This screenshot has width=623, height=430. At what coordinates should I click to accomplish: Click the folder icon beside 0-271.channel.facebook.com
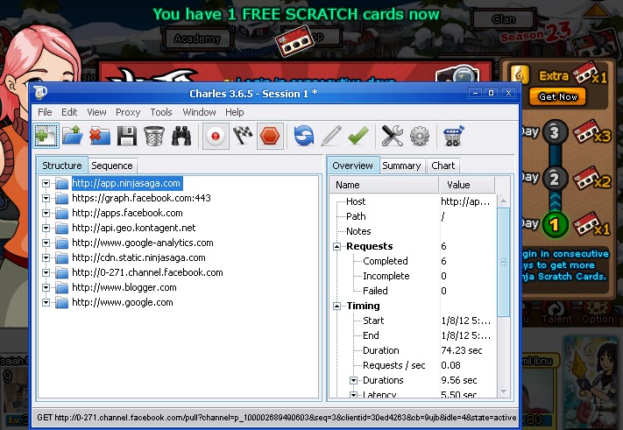coord(61,272)
